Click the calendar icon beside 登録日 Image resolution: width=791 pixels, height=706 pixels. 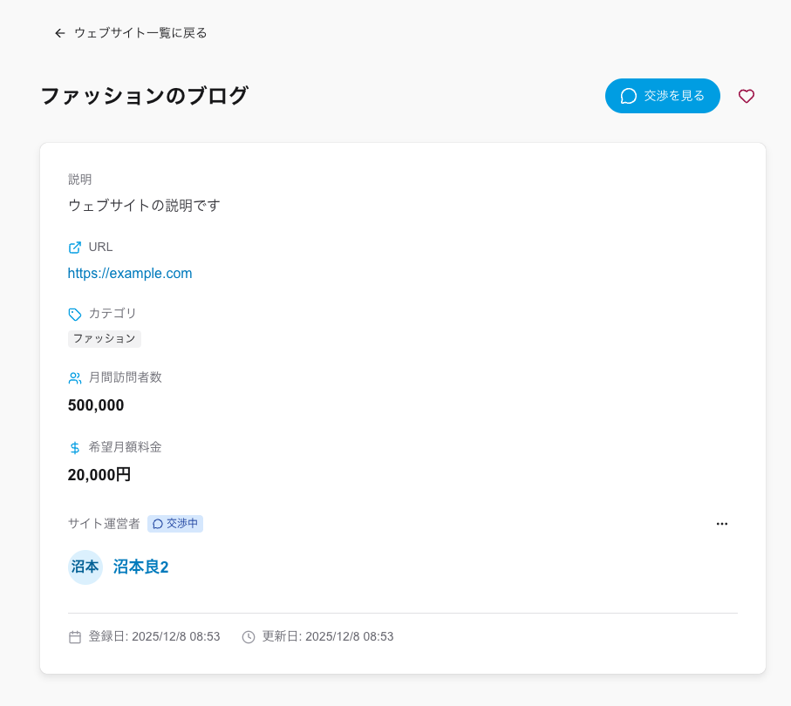[x=75, y=636]
